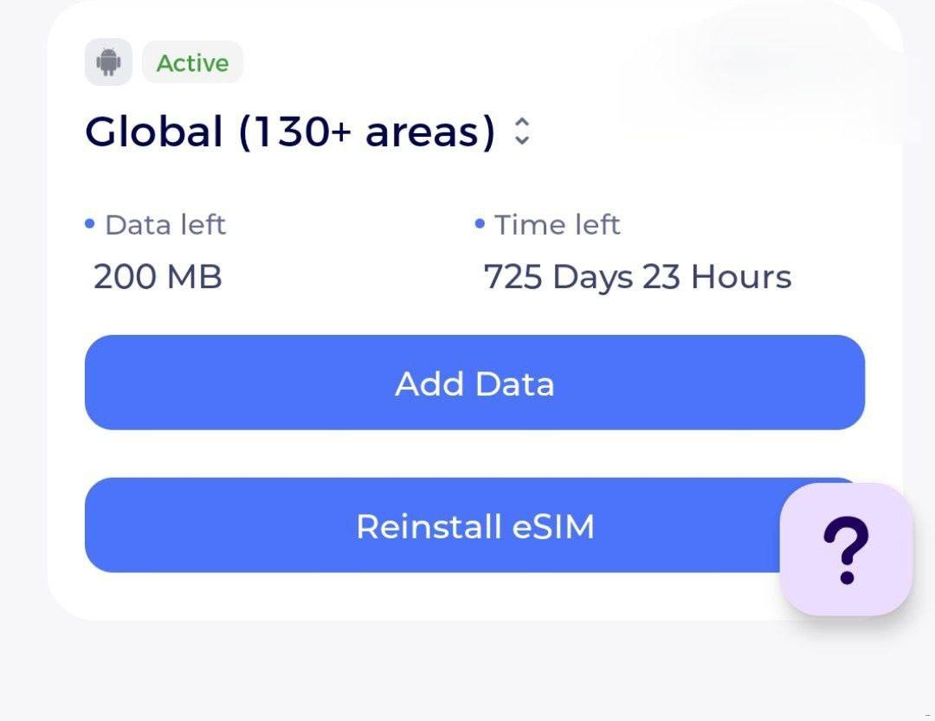Open the Global (130+ areas) plan title
This screenshot has height=721, width=935.
coord(290,132)
